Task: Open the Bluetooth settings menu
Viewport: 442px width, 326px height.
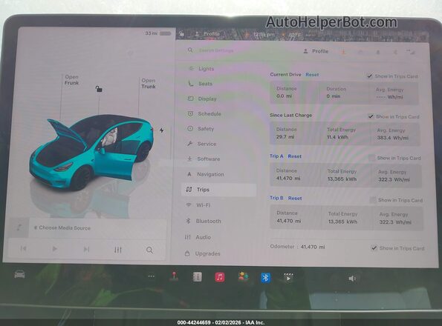Action: tap(208, 222)
